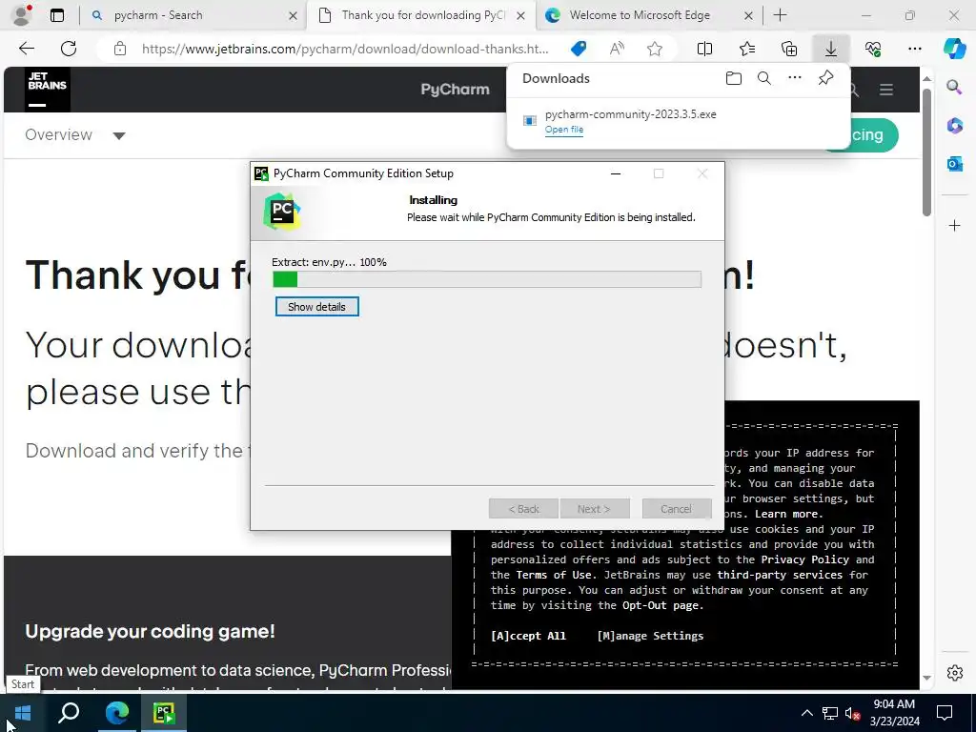Open Windows taskbar search
Image resolution: width=976 pixels, height=732 pixels.
[69, 713]
